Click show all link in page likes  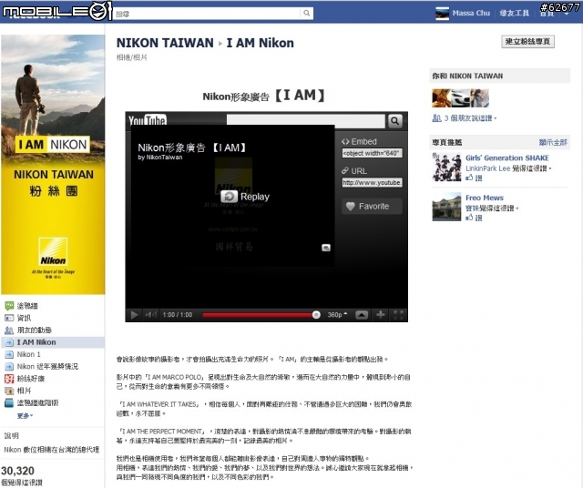(x=553, y=142)
